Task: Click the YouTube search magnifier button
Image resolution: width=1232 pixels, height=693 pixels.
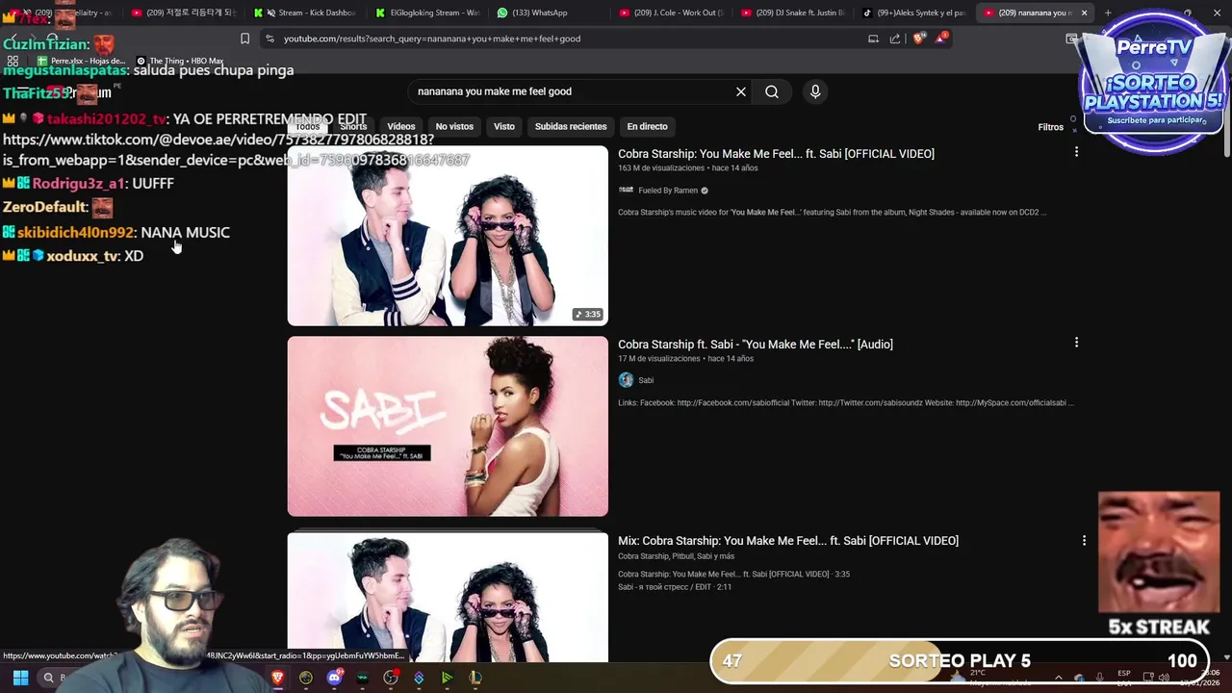Action: (x=772, y=91)
